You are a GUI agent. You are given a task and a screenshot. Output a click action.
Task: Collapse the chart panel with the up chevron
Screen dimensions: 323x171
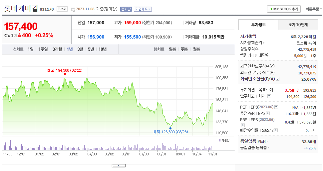(x=119, y=166)
